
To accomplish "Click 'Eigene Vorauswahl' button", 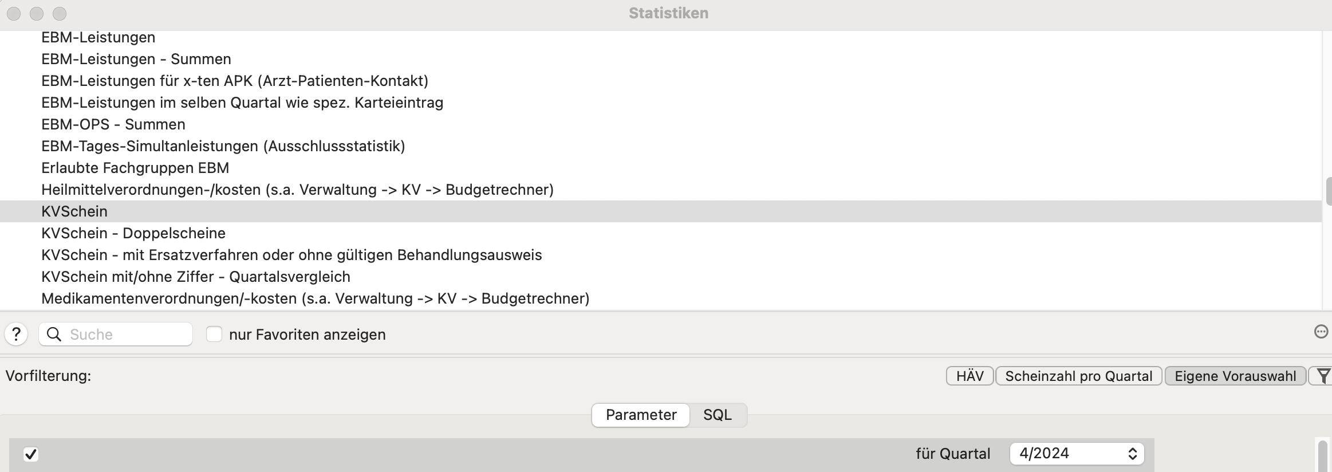I will [x=1235, y=376].
